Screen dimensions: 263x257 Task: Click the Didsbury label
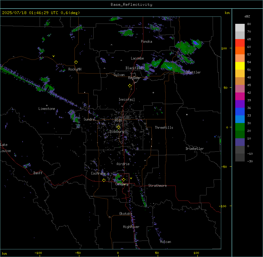pyautogui.click(x=117, y=132)
